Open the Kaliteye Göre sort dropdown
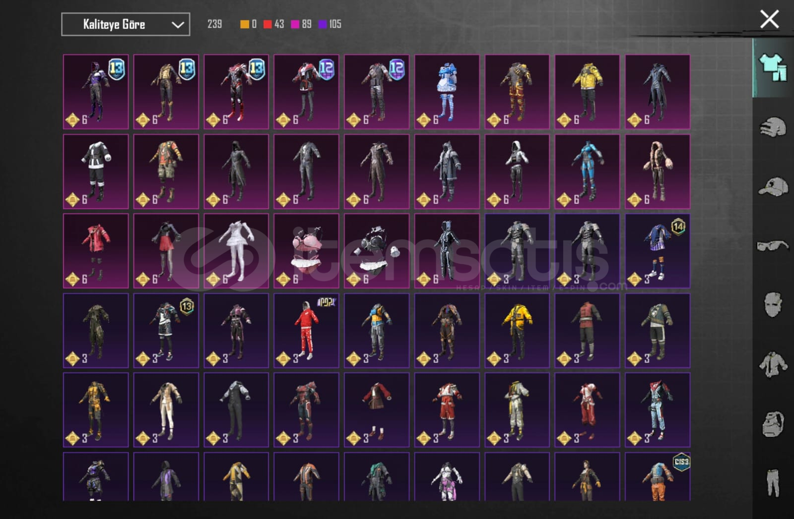This screenshot has width=794, height=519. point(126,24)
